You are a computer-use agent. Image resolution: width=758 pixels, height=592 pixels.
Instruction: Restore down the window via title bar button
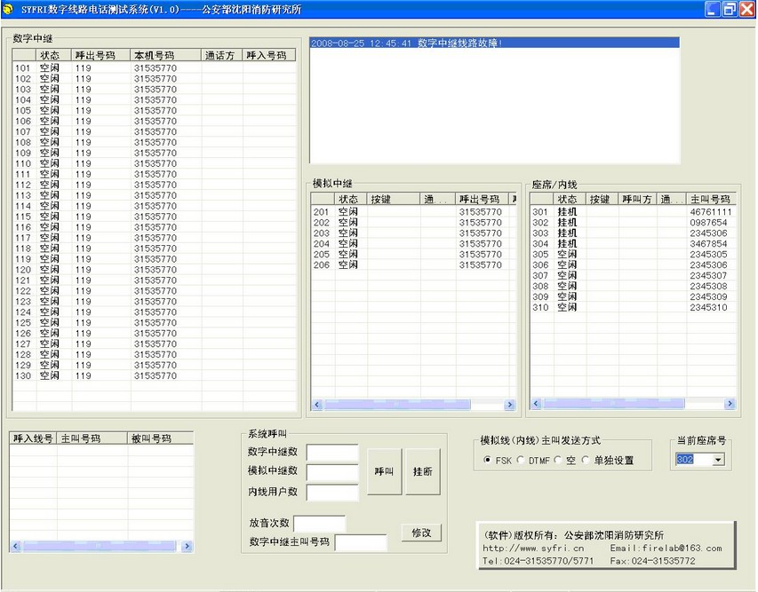[729, 9]
